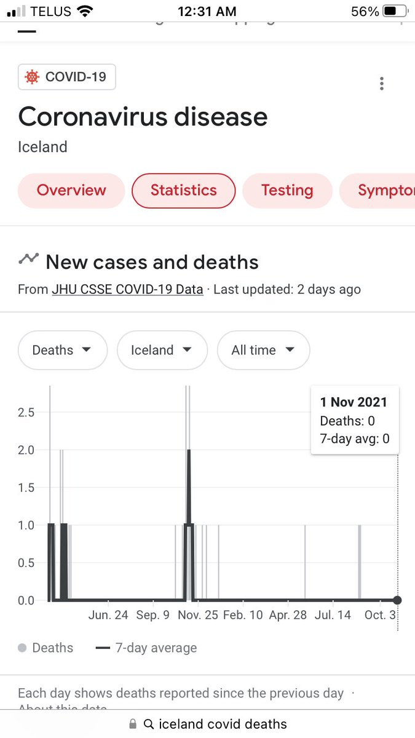Tap the Each day shows deaths reported note

pyautogui.click(x=181, y=693)
